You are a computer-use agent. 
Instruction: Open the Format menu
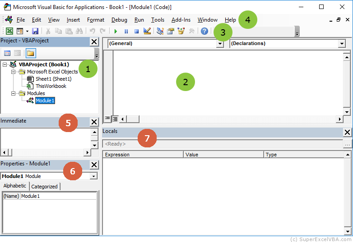(96, 20)
